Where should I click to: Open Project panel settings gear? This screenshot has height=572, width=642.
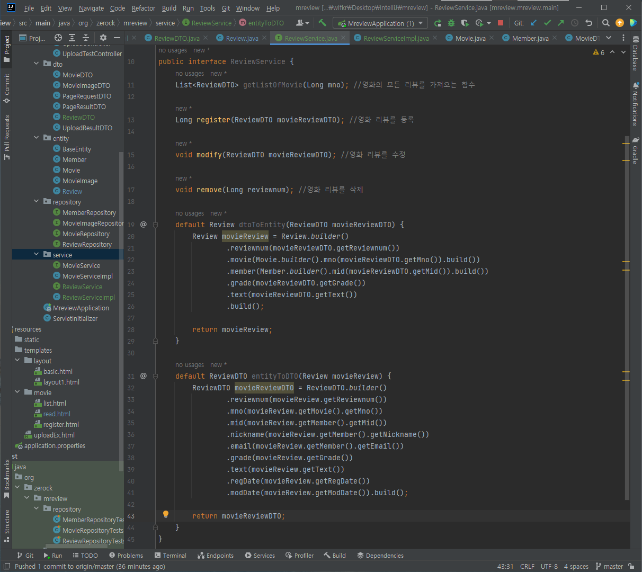[x=103, y=38]
